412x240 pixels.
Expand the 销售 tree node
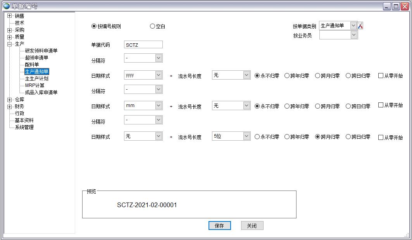9,16
